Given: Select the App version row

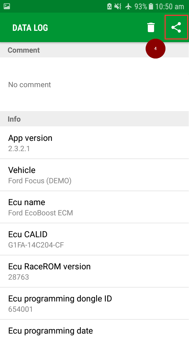Looking at the screenshot, I should click(x=94, y=143).
